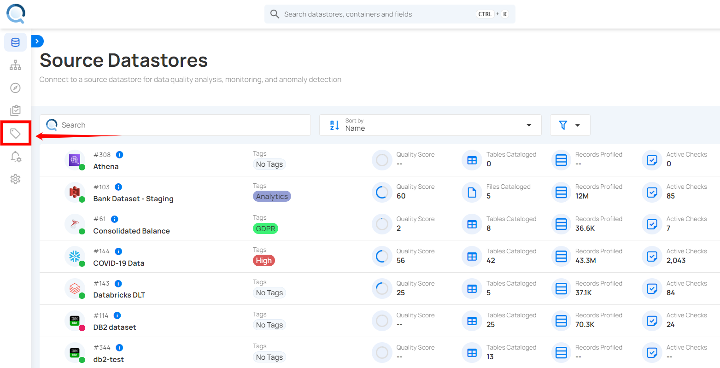Viewport: 720px width, 368px height.
Task: Click the Bank Dataset - Staging logo icon
Action: (75, 192)
